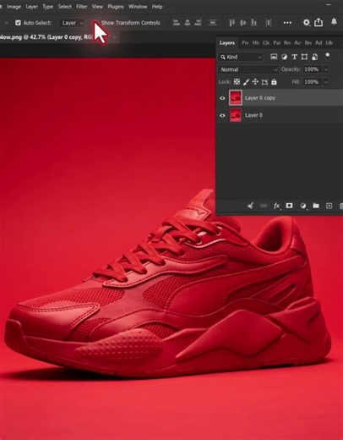This screenshot has width=343, height=440.
Task: Open the Kind filter dropdown
Action: [x=241, y=57]
